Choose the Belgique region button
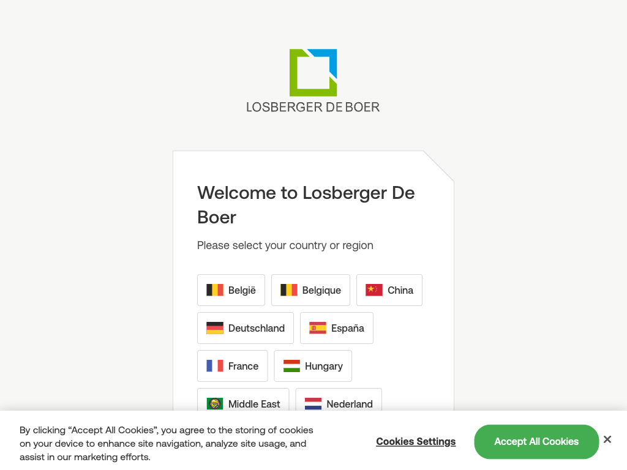Viewport: 627px width, 470px height. click(x=310, y=290)
